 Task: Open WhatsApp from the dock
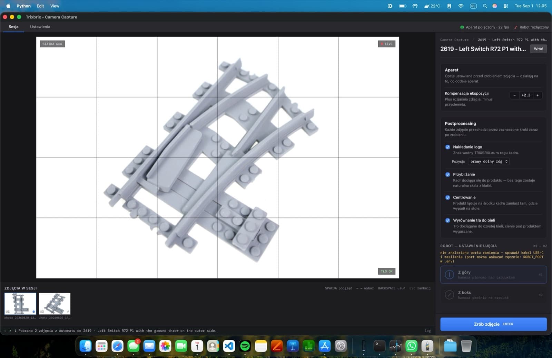[x=411, y=346]
